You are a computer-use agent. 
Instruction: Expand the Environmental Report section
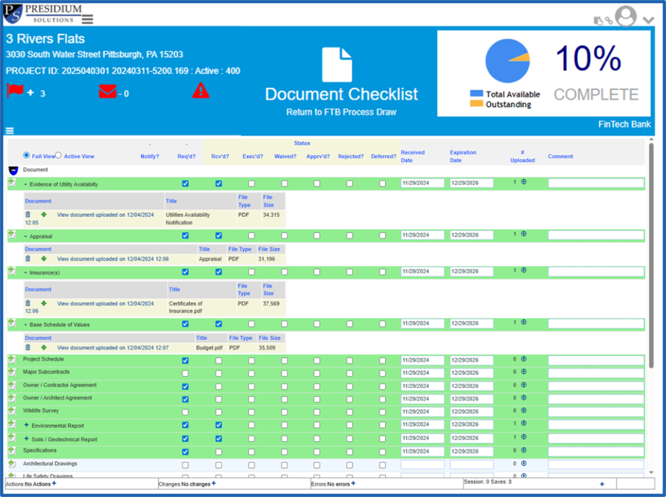[25, 424]
